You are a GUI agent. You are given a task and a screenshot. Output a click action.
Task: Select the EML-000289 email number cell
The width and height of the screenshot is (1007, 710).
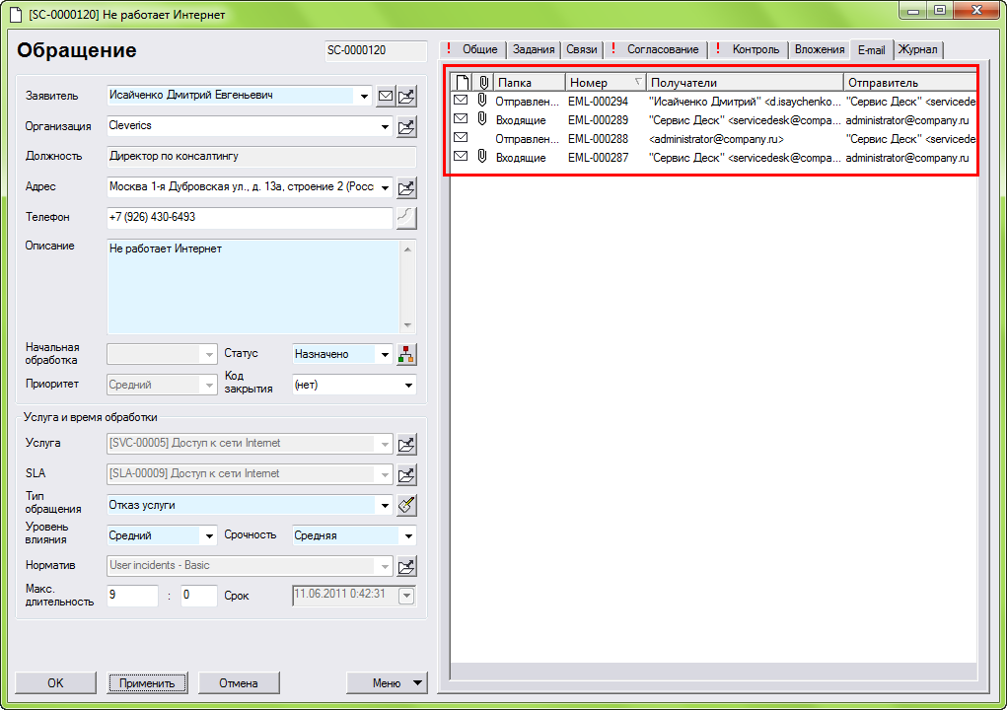[x=598, y=120]
